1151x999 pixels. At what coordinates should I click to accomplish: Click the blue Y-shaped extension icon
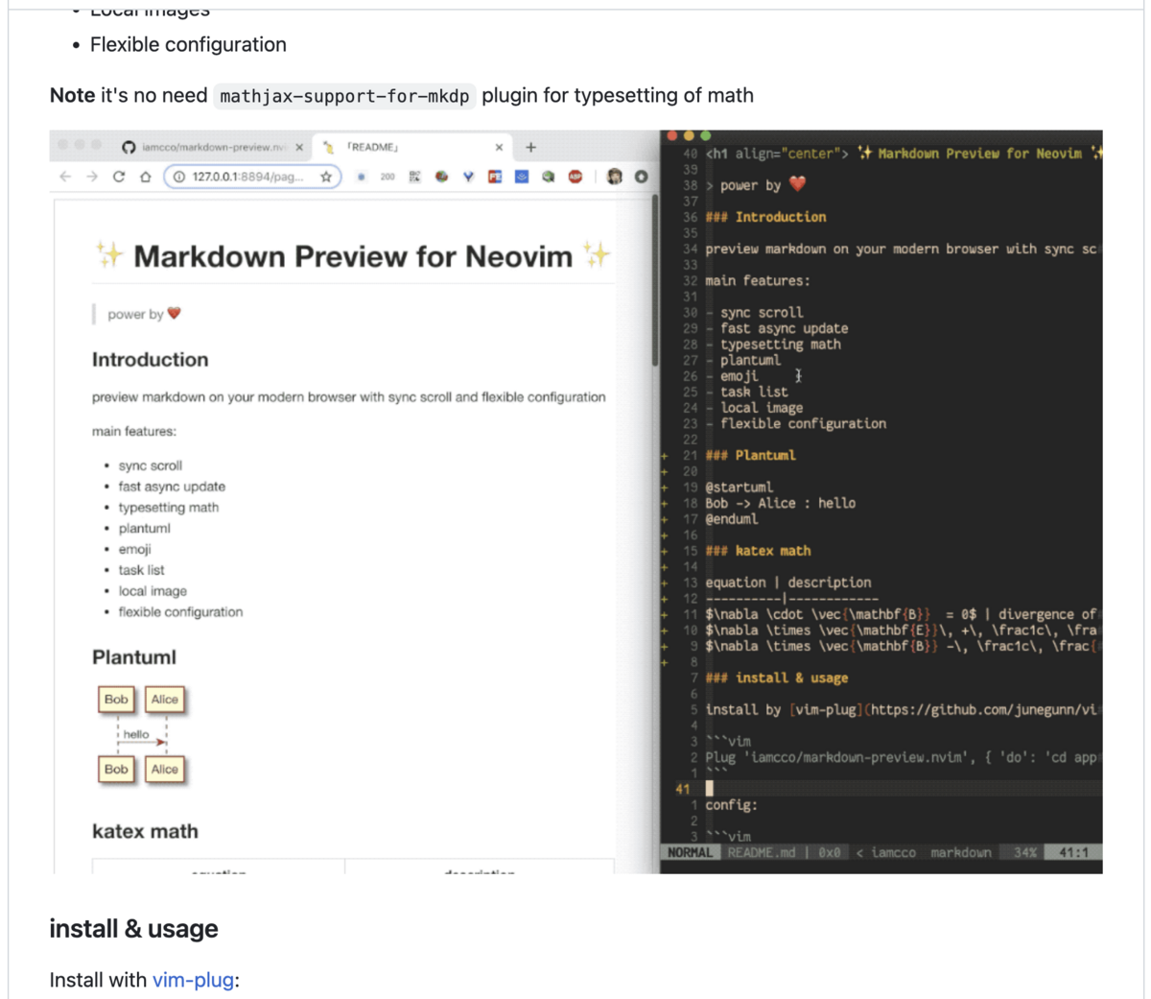click(x=468, y=177)
